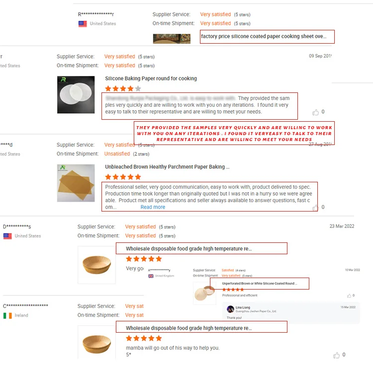Click US flag under reviewer R**************r
The image size is (373, 367).
tap(83, 24)
